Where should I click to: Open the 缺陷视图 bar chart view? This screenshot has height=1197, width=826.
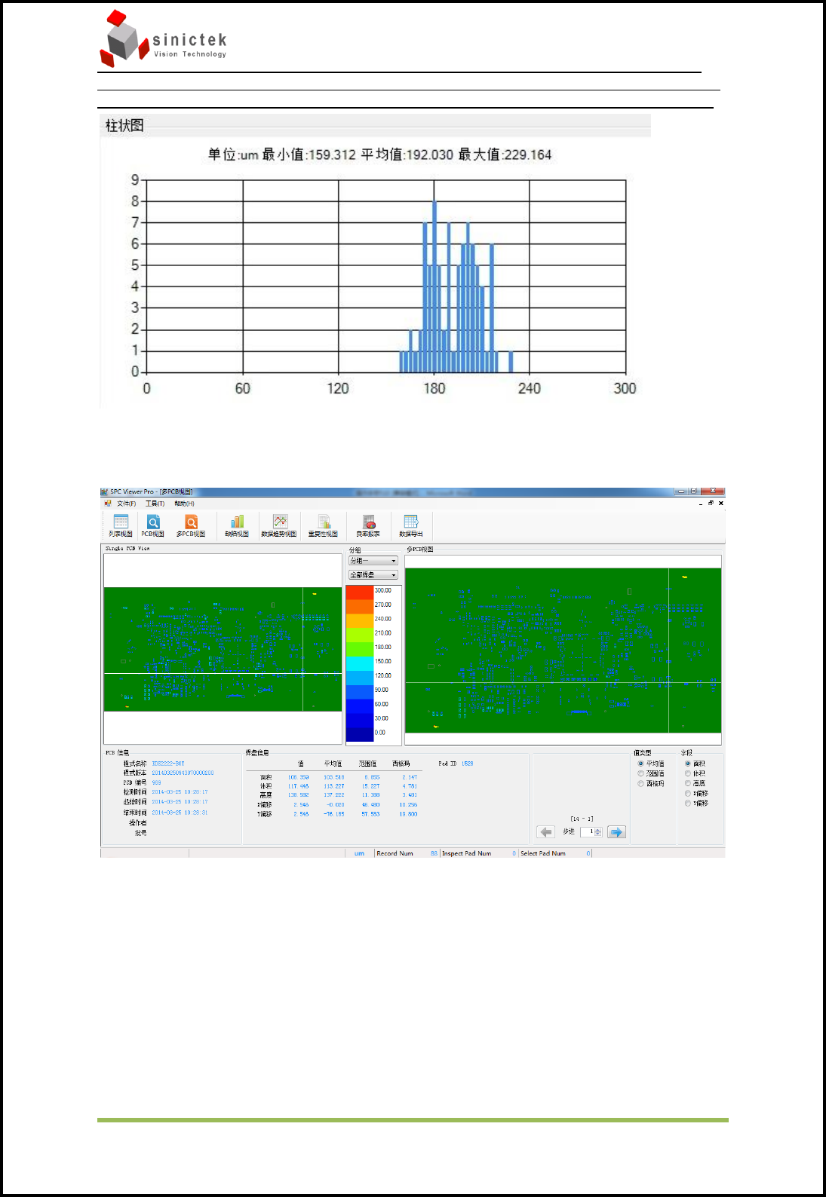[x=237, y=525]
